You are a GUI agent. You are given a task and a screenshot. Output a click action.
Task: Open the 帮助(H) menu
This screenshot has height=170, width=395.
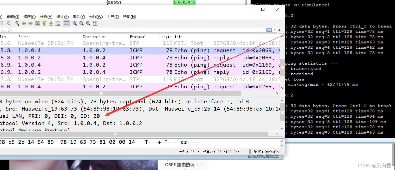(130, 17)
